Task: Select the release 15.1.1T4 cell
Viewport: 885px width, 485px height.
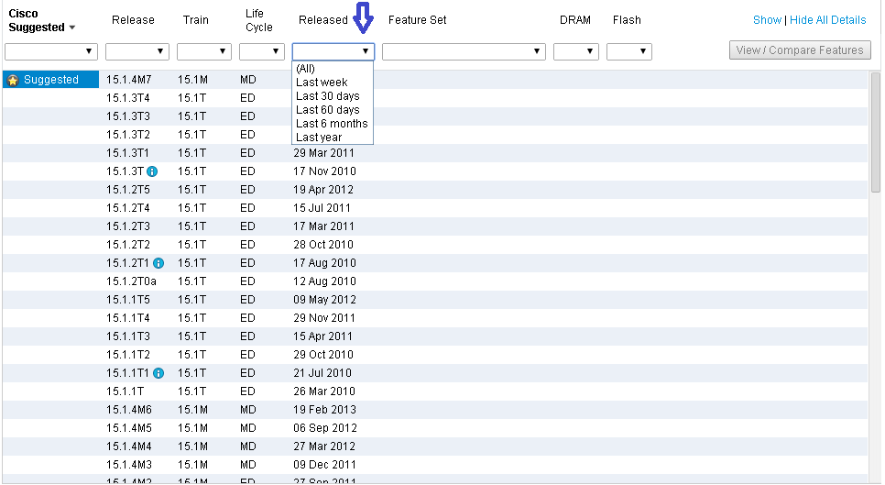Action: coord(128,318)
